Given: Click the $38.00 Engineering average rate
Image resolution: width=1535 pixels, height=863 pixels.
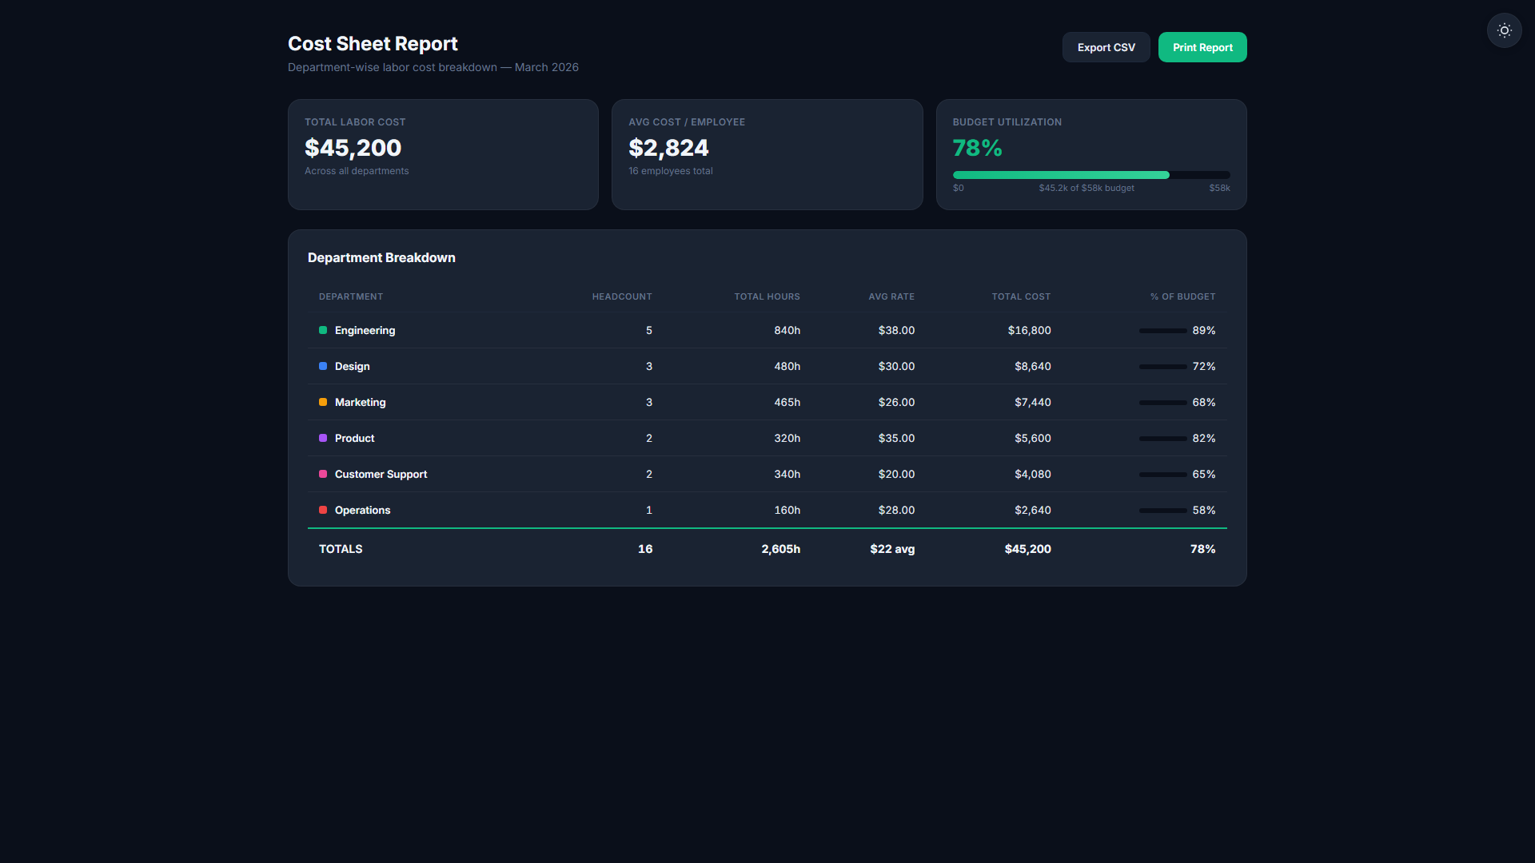Looking at the screenshot, I should pos(896,330).
